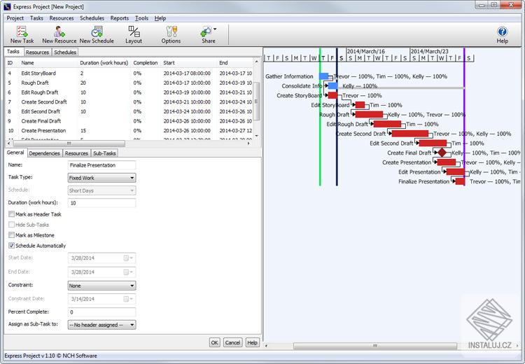Select the Create Second Draft task row

click(x=129, y=101)
